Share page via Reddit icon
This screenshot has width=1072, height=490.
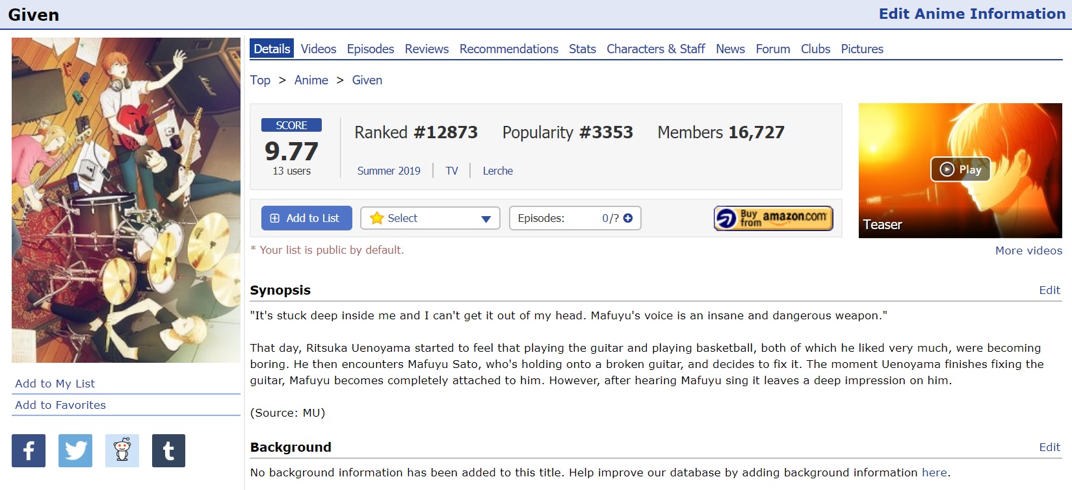122,450
